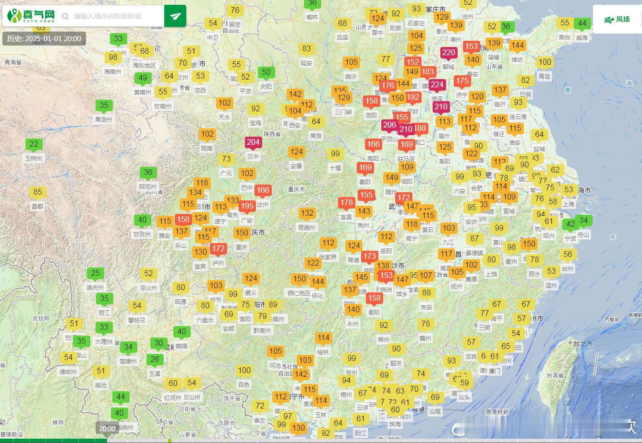Select the 54 AQI marker for 攀枝花

click(x=137, y=306)
